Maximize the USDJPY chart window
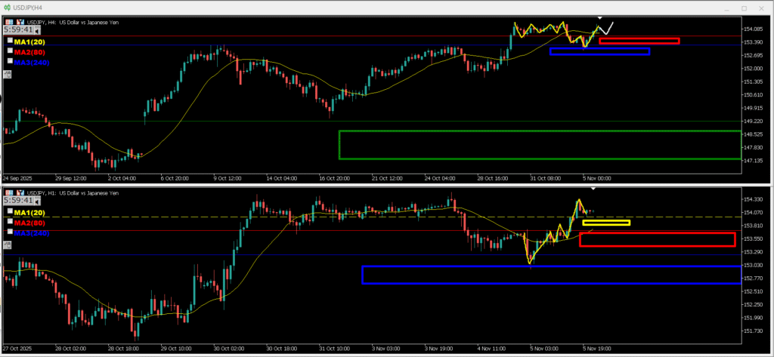Image resolution: width=774 pixels, height=357 pixels. [x=744, y=8]
